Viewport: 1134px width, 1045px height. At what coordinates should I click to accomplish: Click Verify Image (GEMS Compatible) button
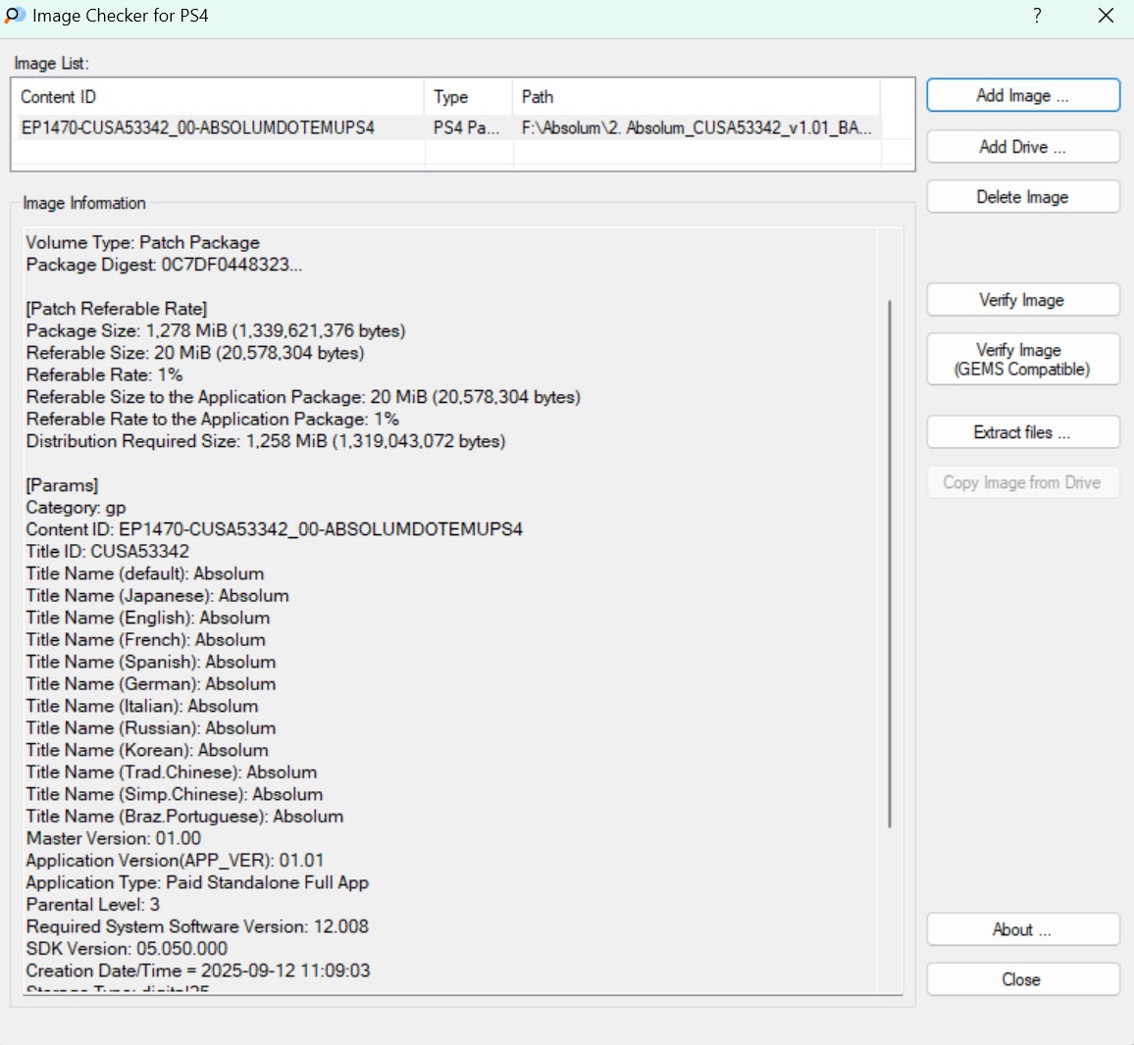[x=1022, y=360]
